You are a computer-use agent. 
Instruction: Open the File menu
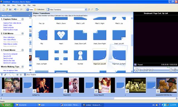click(x=4, y=5)
